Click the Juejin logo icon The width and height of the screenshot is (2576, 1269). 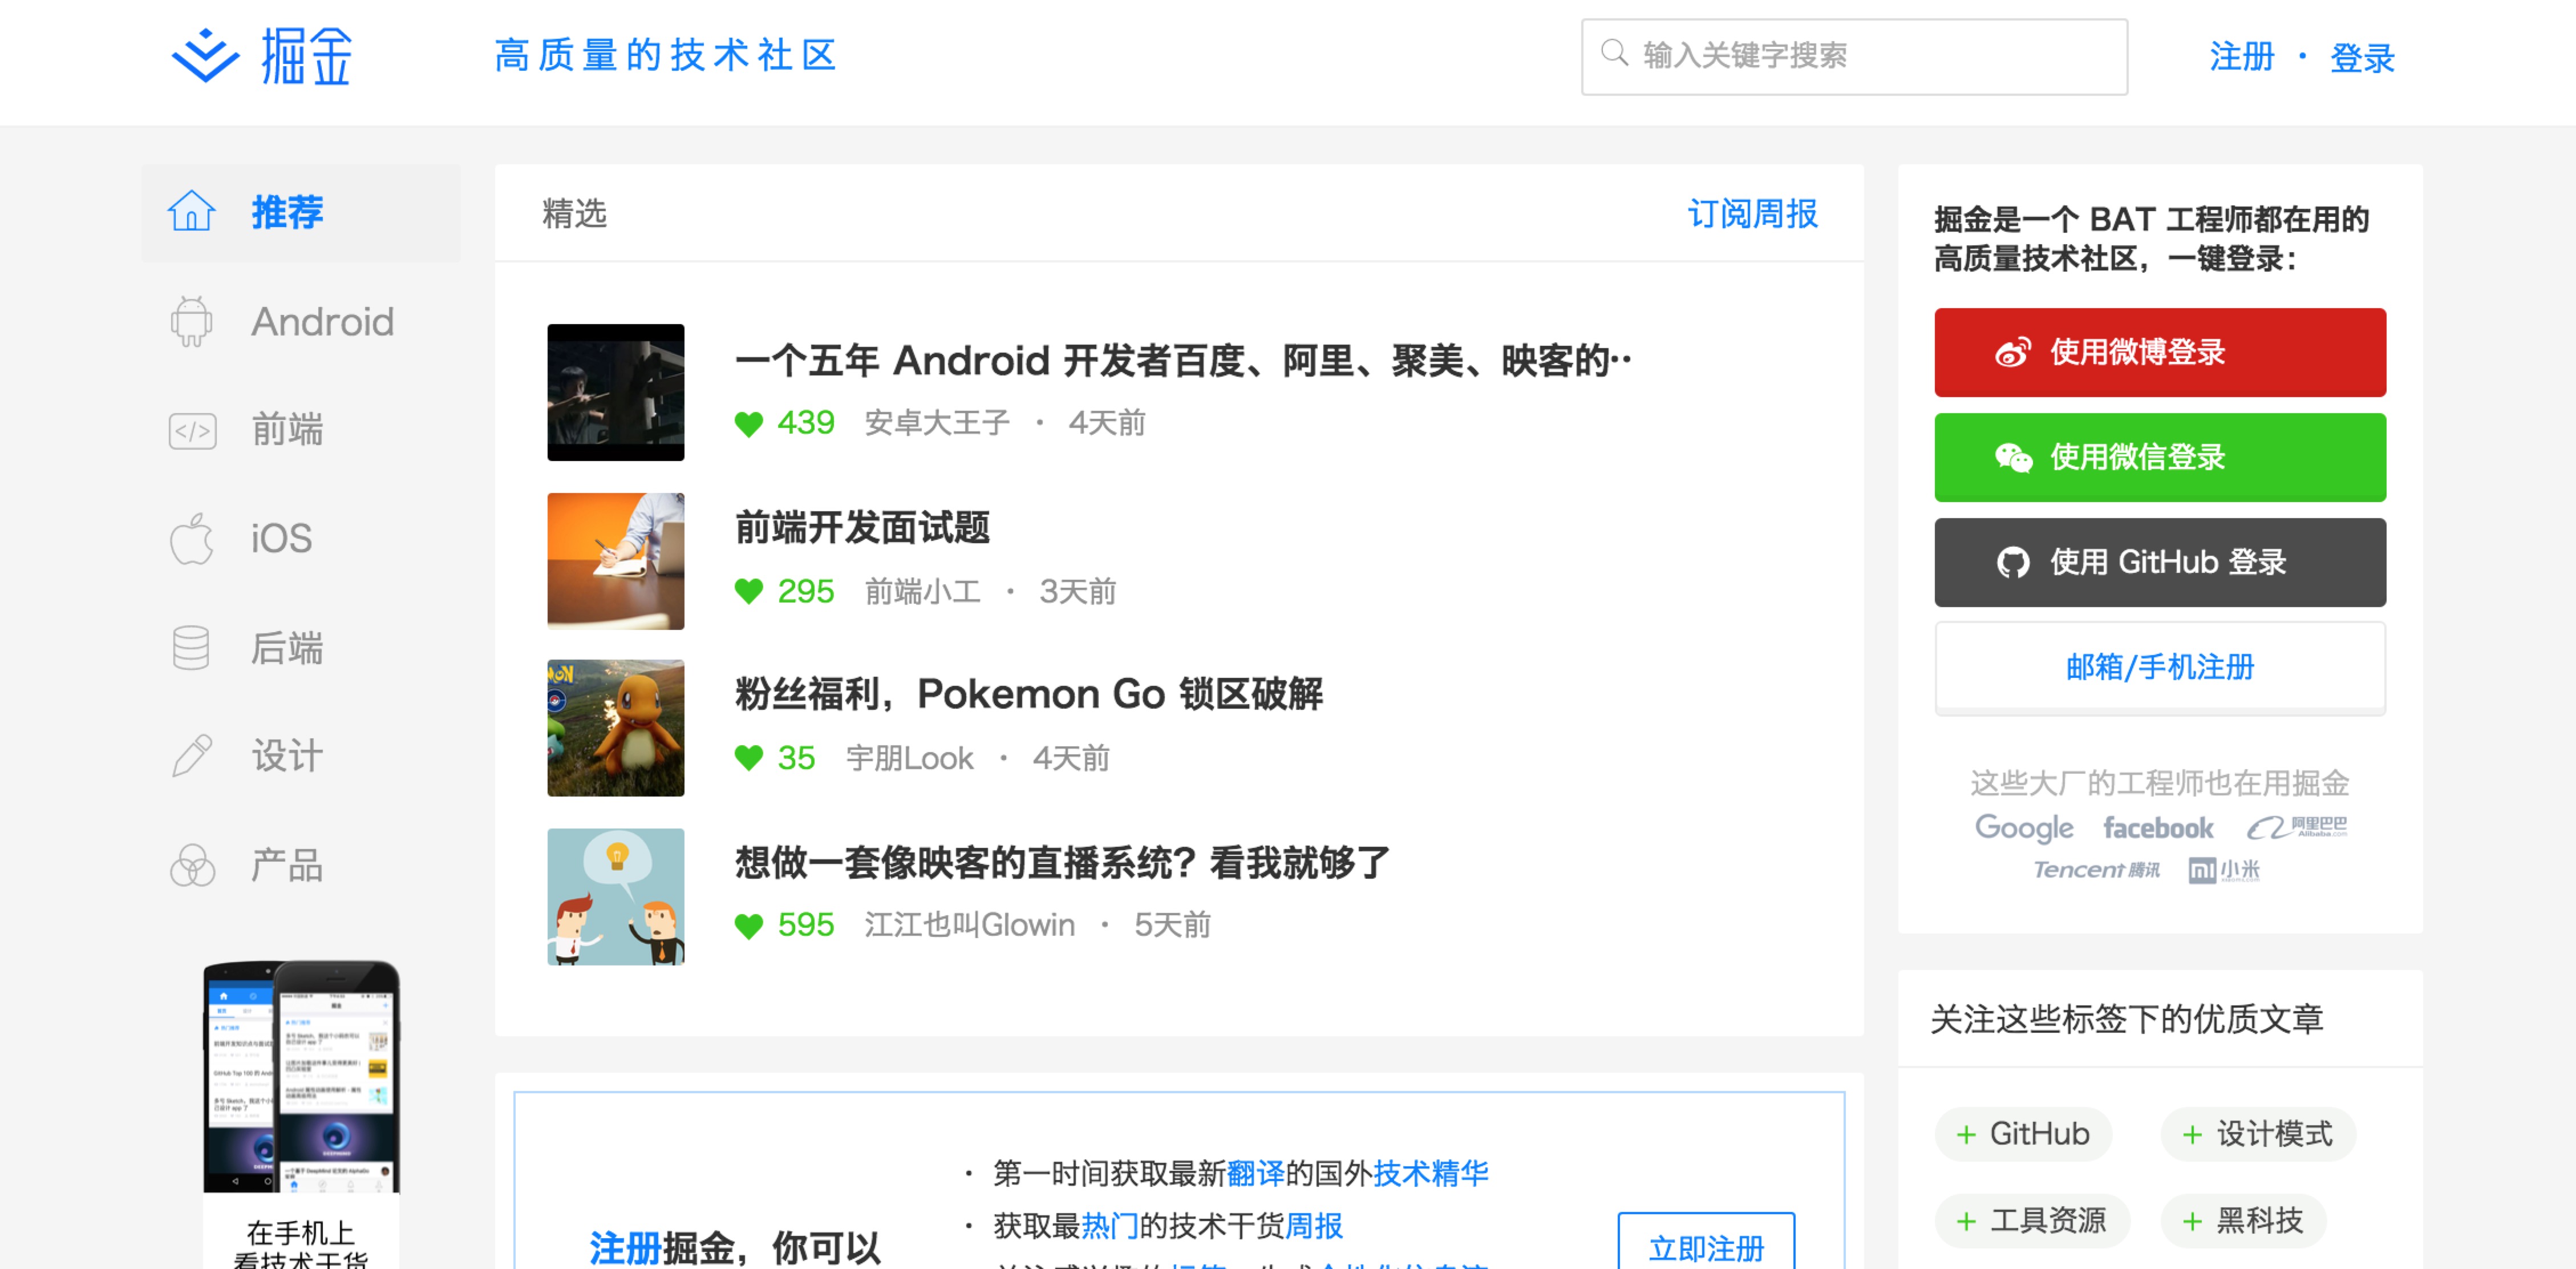[206, 55]
